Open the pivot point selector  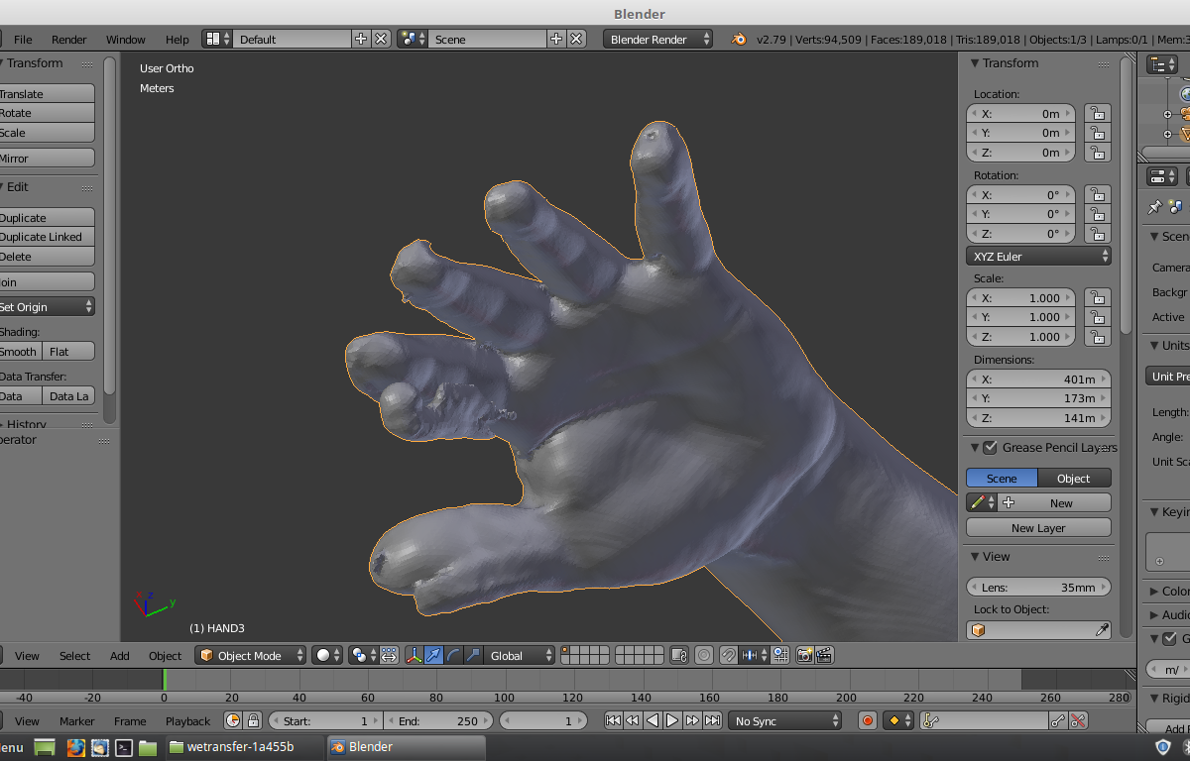(x=363, y=655)
